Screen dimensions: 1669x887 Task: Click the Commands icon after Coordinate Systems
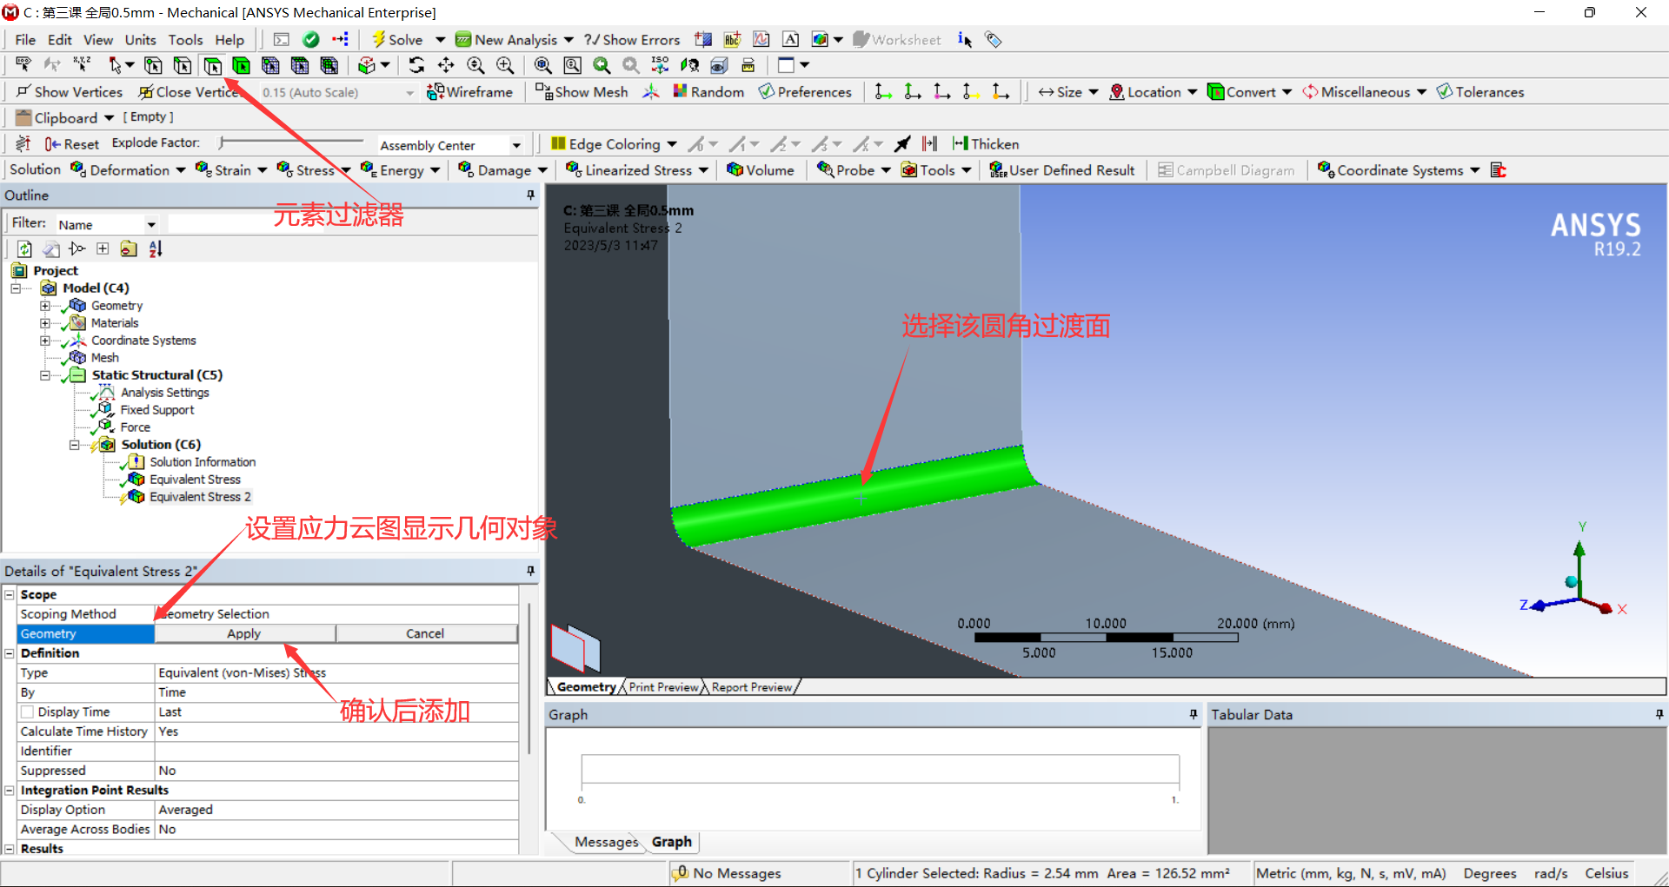(x=1499, y=170)
